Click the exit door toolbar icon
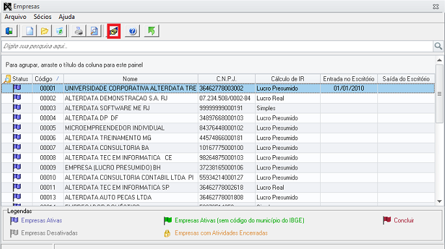445x249 pixels. click(9, 31)
